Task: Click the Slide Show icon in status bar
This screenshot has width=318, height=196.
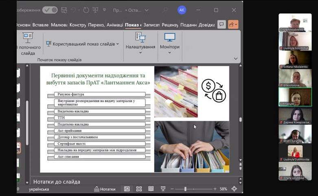Action: [x=163, y=189]
